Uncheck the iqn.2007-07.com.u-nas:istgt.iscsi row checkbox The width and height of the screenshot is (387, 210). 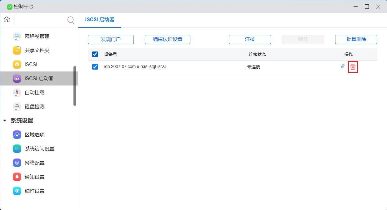click(95, 66)
